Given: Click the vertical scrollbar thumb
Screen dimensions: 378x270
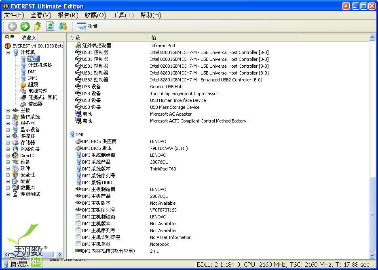Looking at the screenshot, I should pos(372,214).
